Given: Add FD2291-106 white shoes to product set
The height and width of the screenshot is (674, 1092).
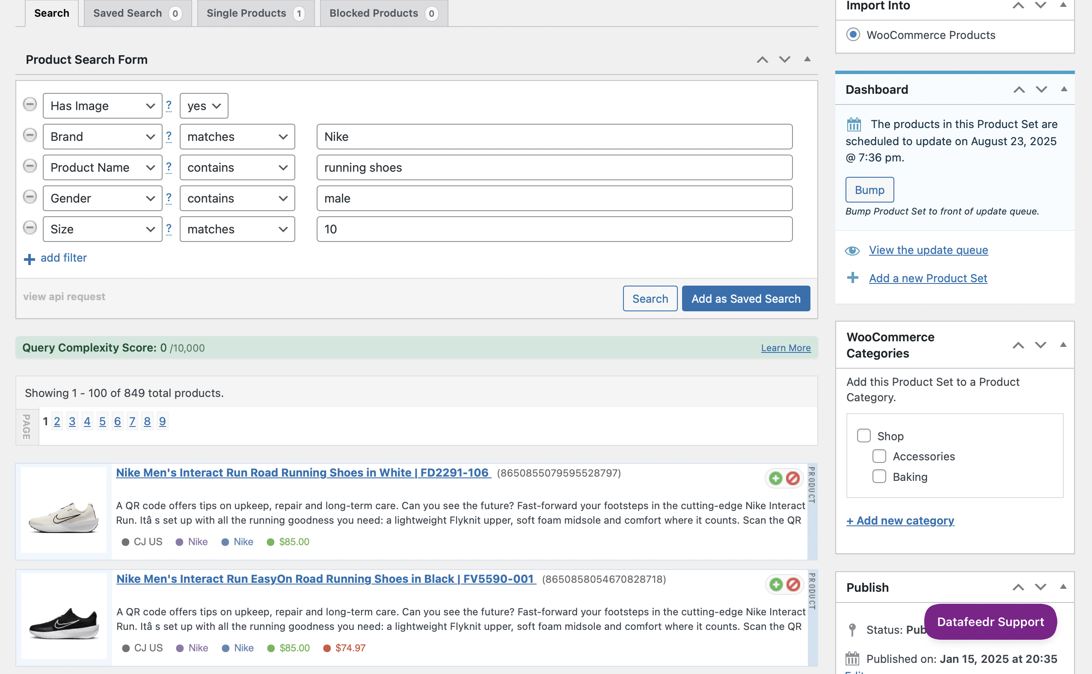Looking at the screenshot, I should 775,478.
